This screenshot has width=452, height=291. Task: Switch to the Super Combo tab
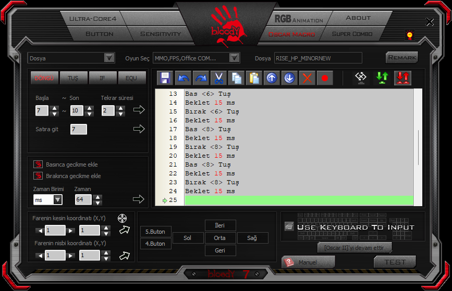point(352,34)
